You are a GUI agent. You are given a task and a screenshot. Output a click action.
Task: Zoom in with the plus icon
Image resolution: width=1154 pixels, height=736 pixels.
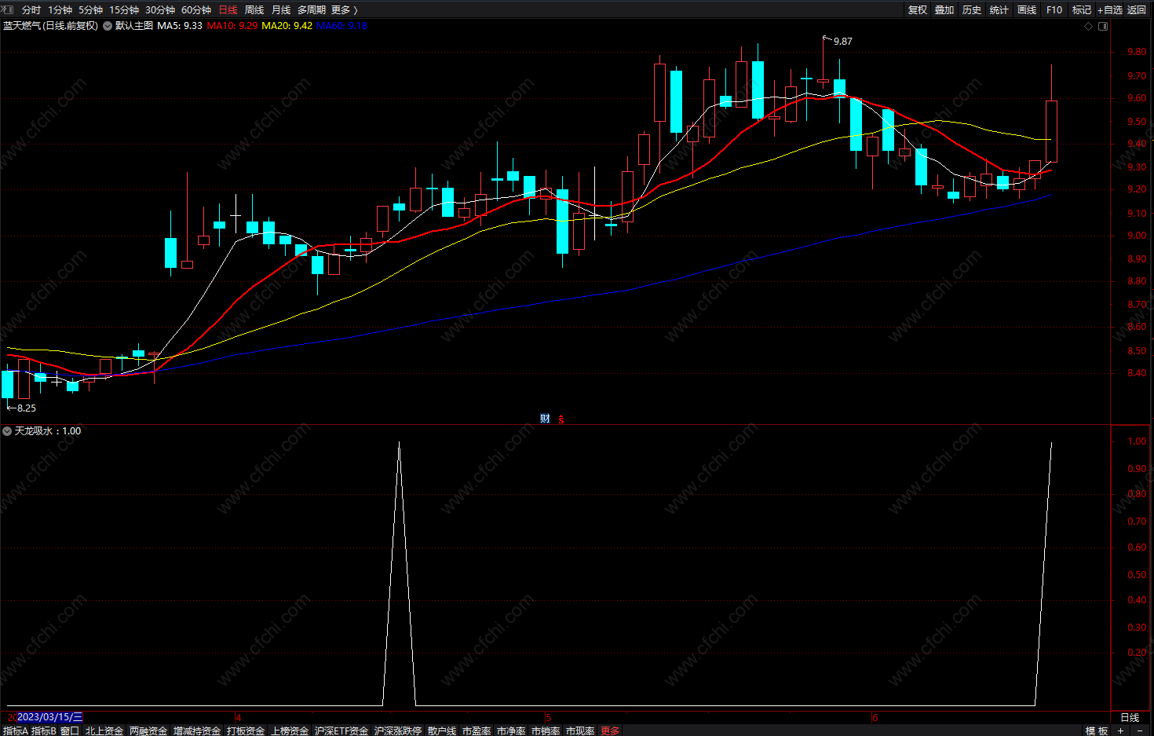[1120, 731]
